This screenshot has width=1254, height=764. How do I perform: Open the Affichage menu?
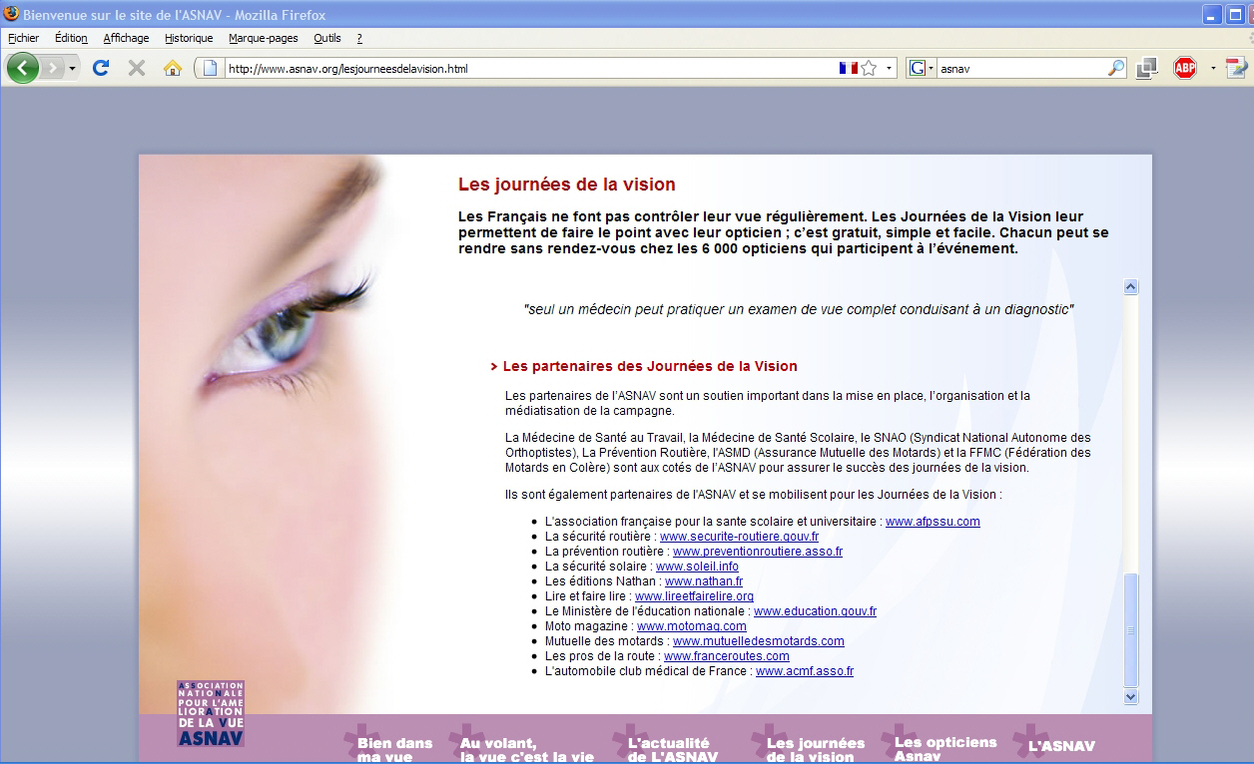(126, 38)
